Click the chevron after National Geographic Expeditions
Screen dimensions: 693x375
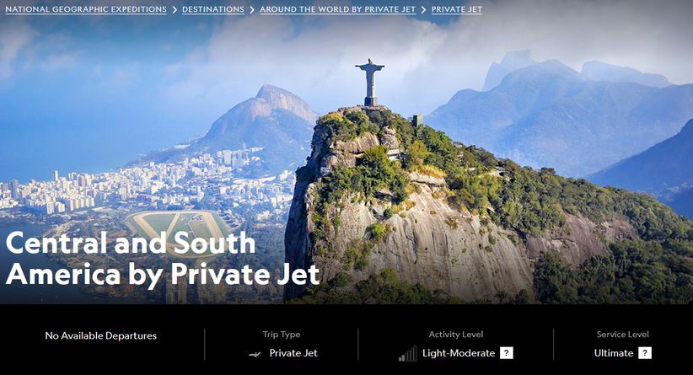pyautogui.click(x=175, y=10)
